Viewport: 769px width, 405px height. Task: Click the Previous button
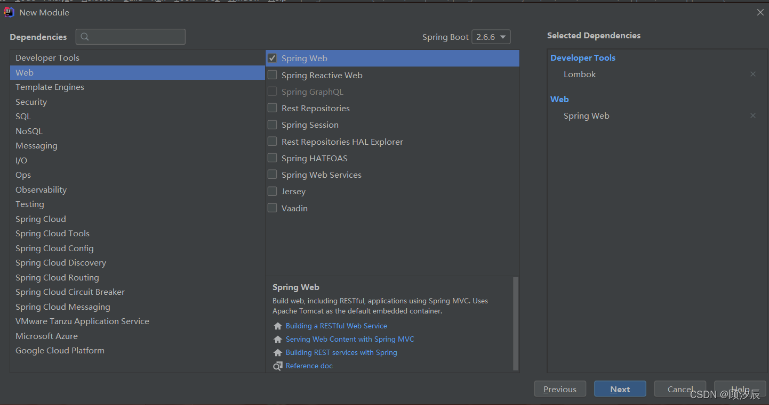coord(560,389)
